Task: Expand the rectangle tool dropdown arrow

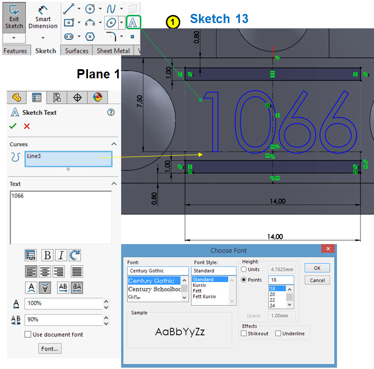Action: pyautogui.click(x=79, y=23)
